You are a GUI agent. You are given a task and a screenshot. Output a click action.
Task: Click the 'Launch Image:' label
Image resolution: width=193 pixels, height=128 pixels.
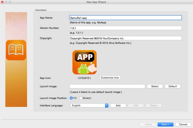coord(48,86)
